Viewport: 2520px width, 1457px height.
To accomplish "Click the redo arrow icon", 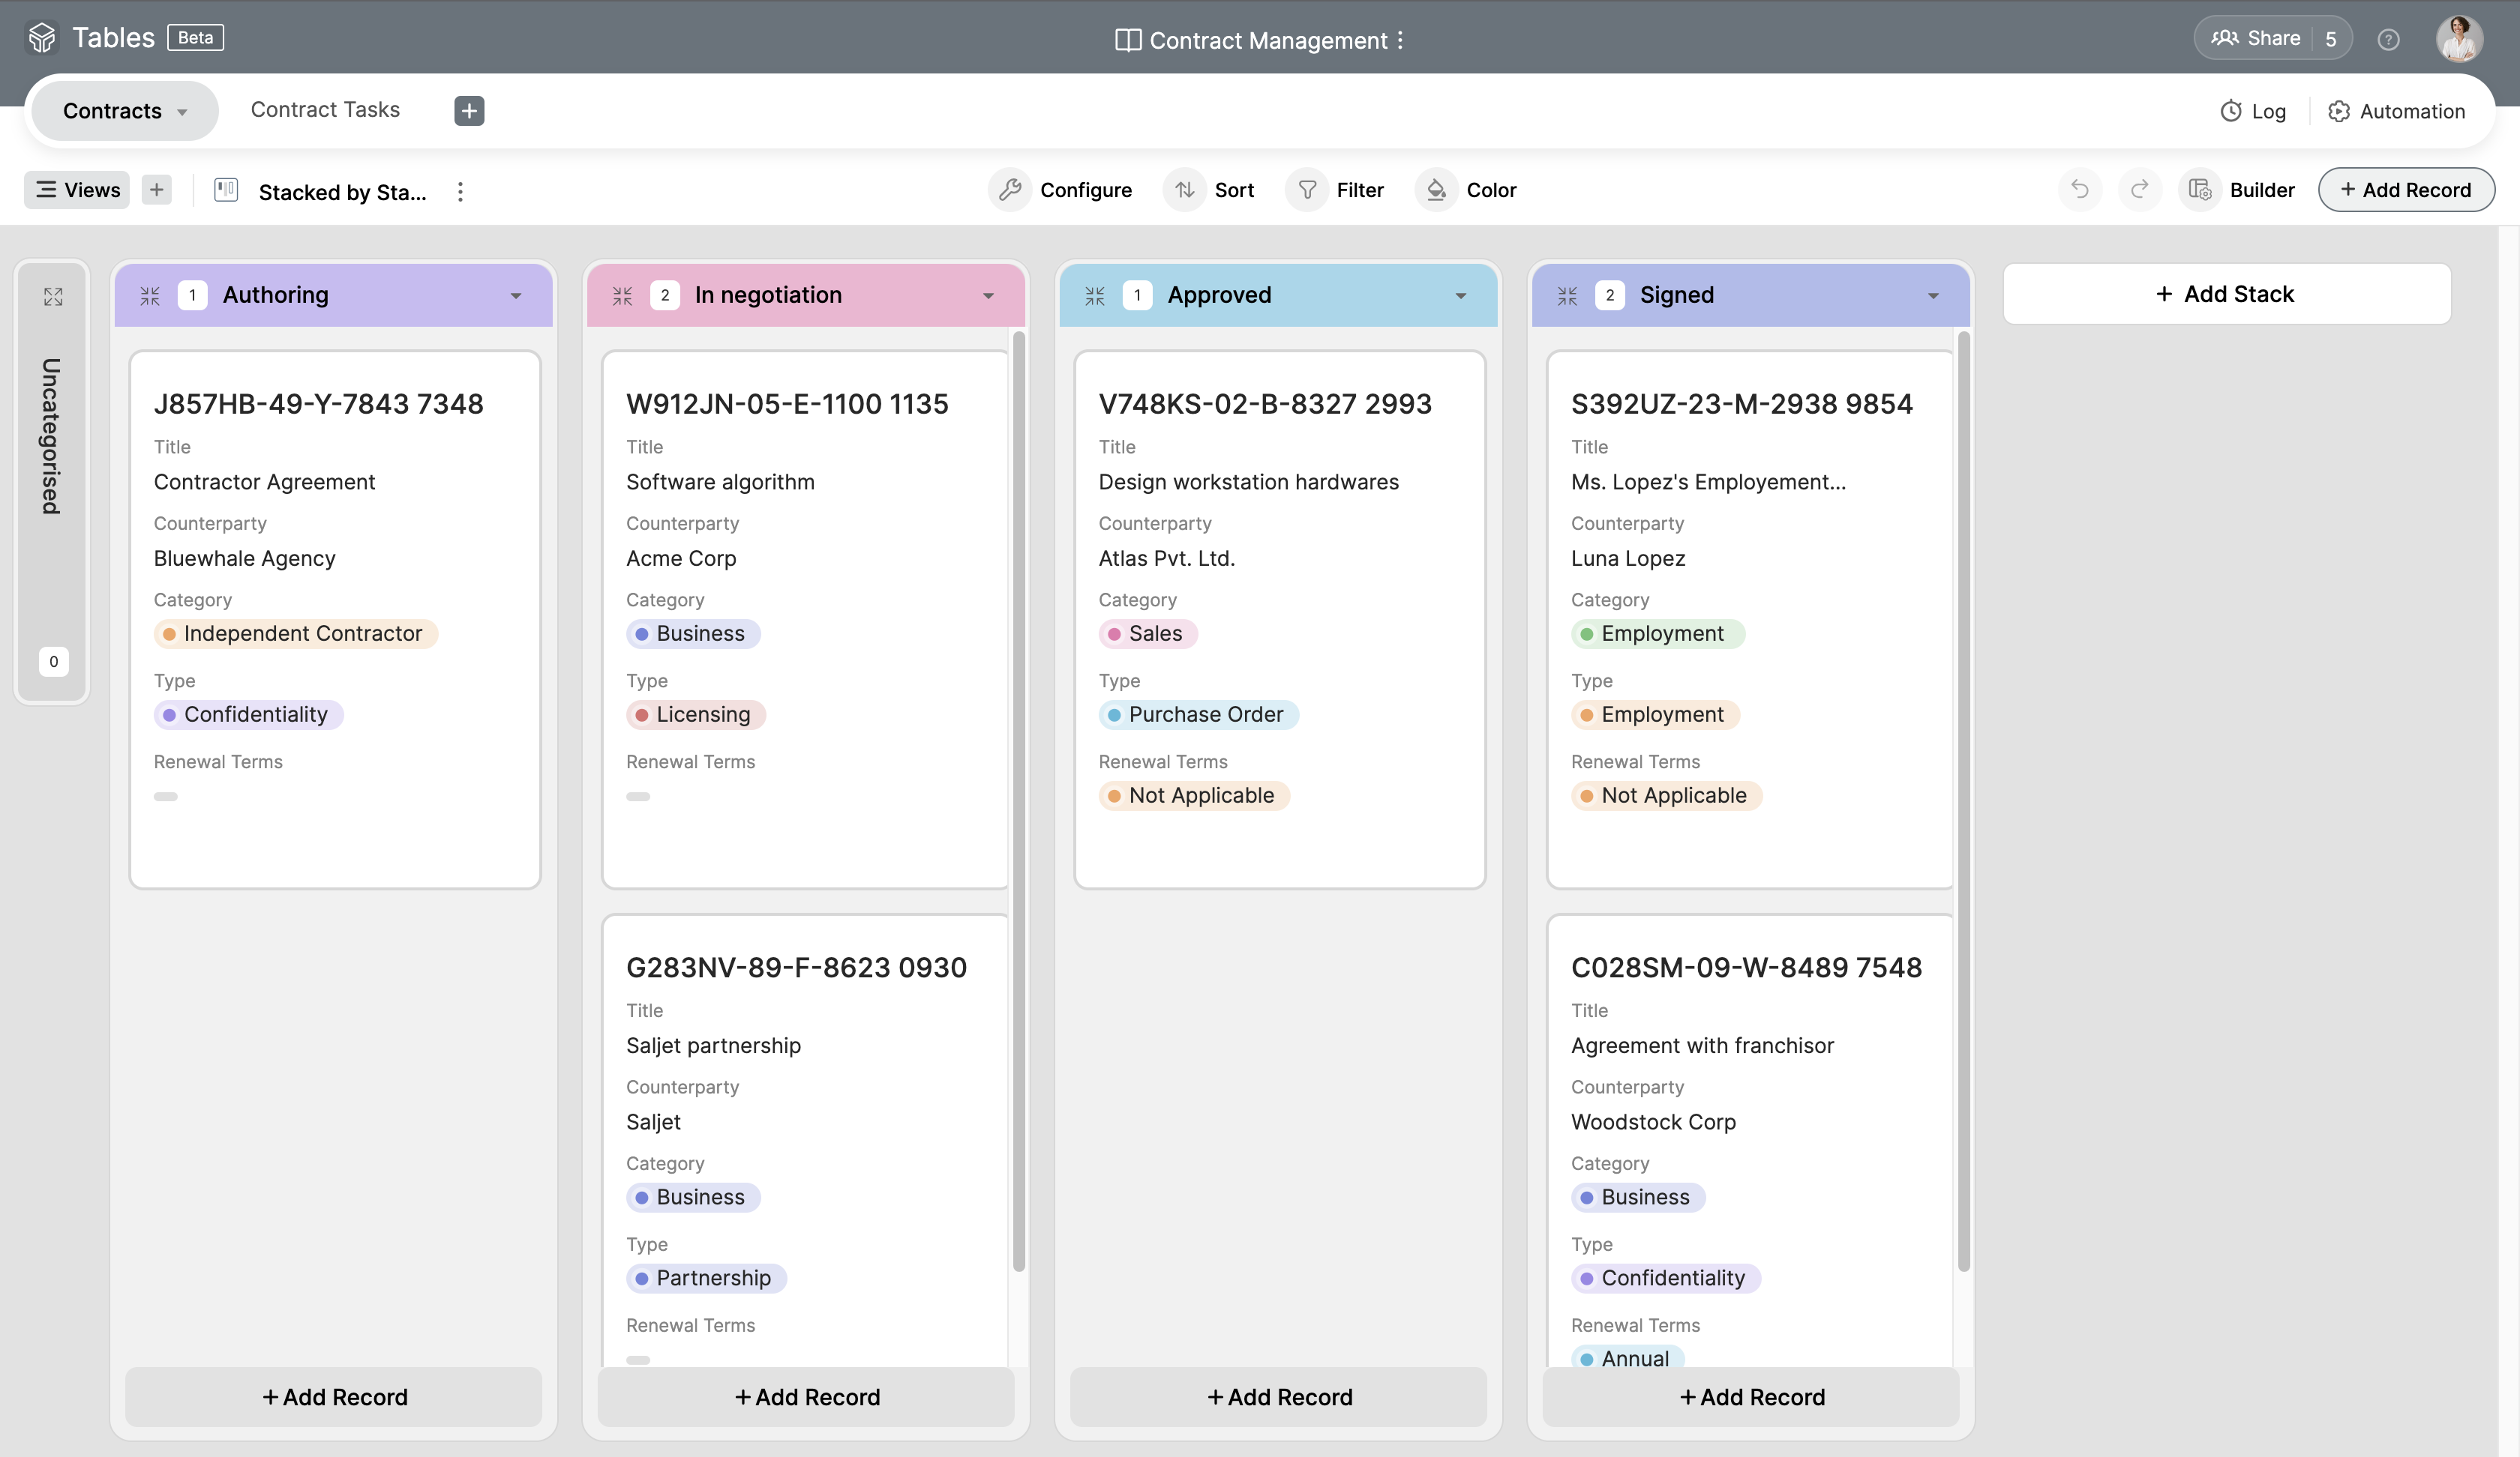I will click(x=2140, y=189).
